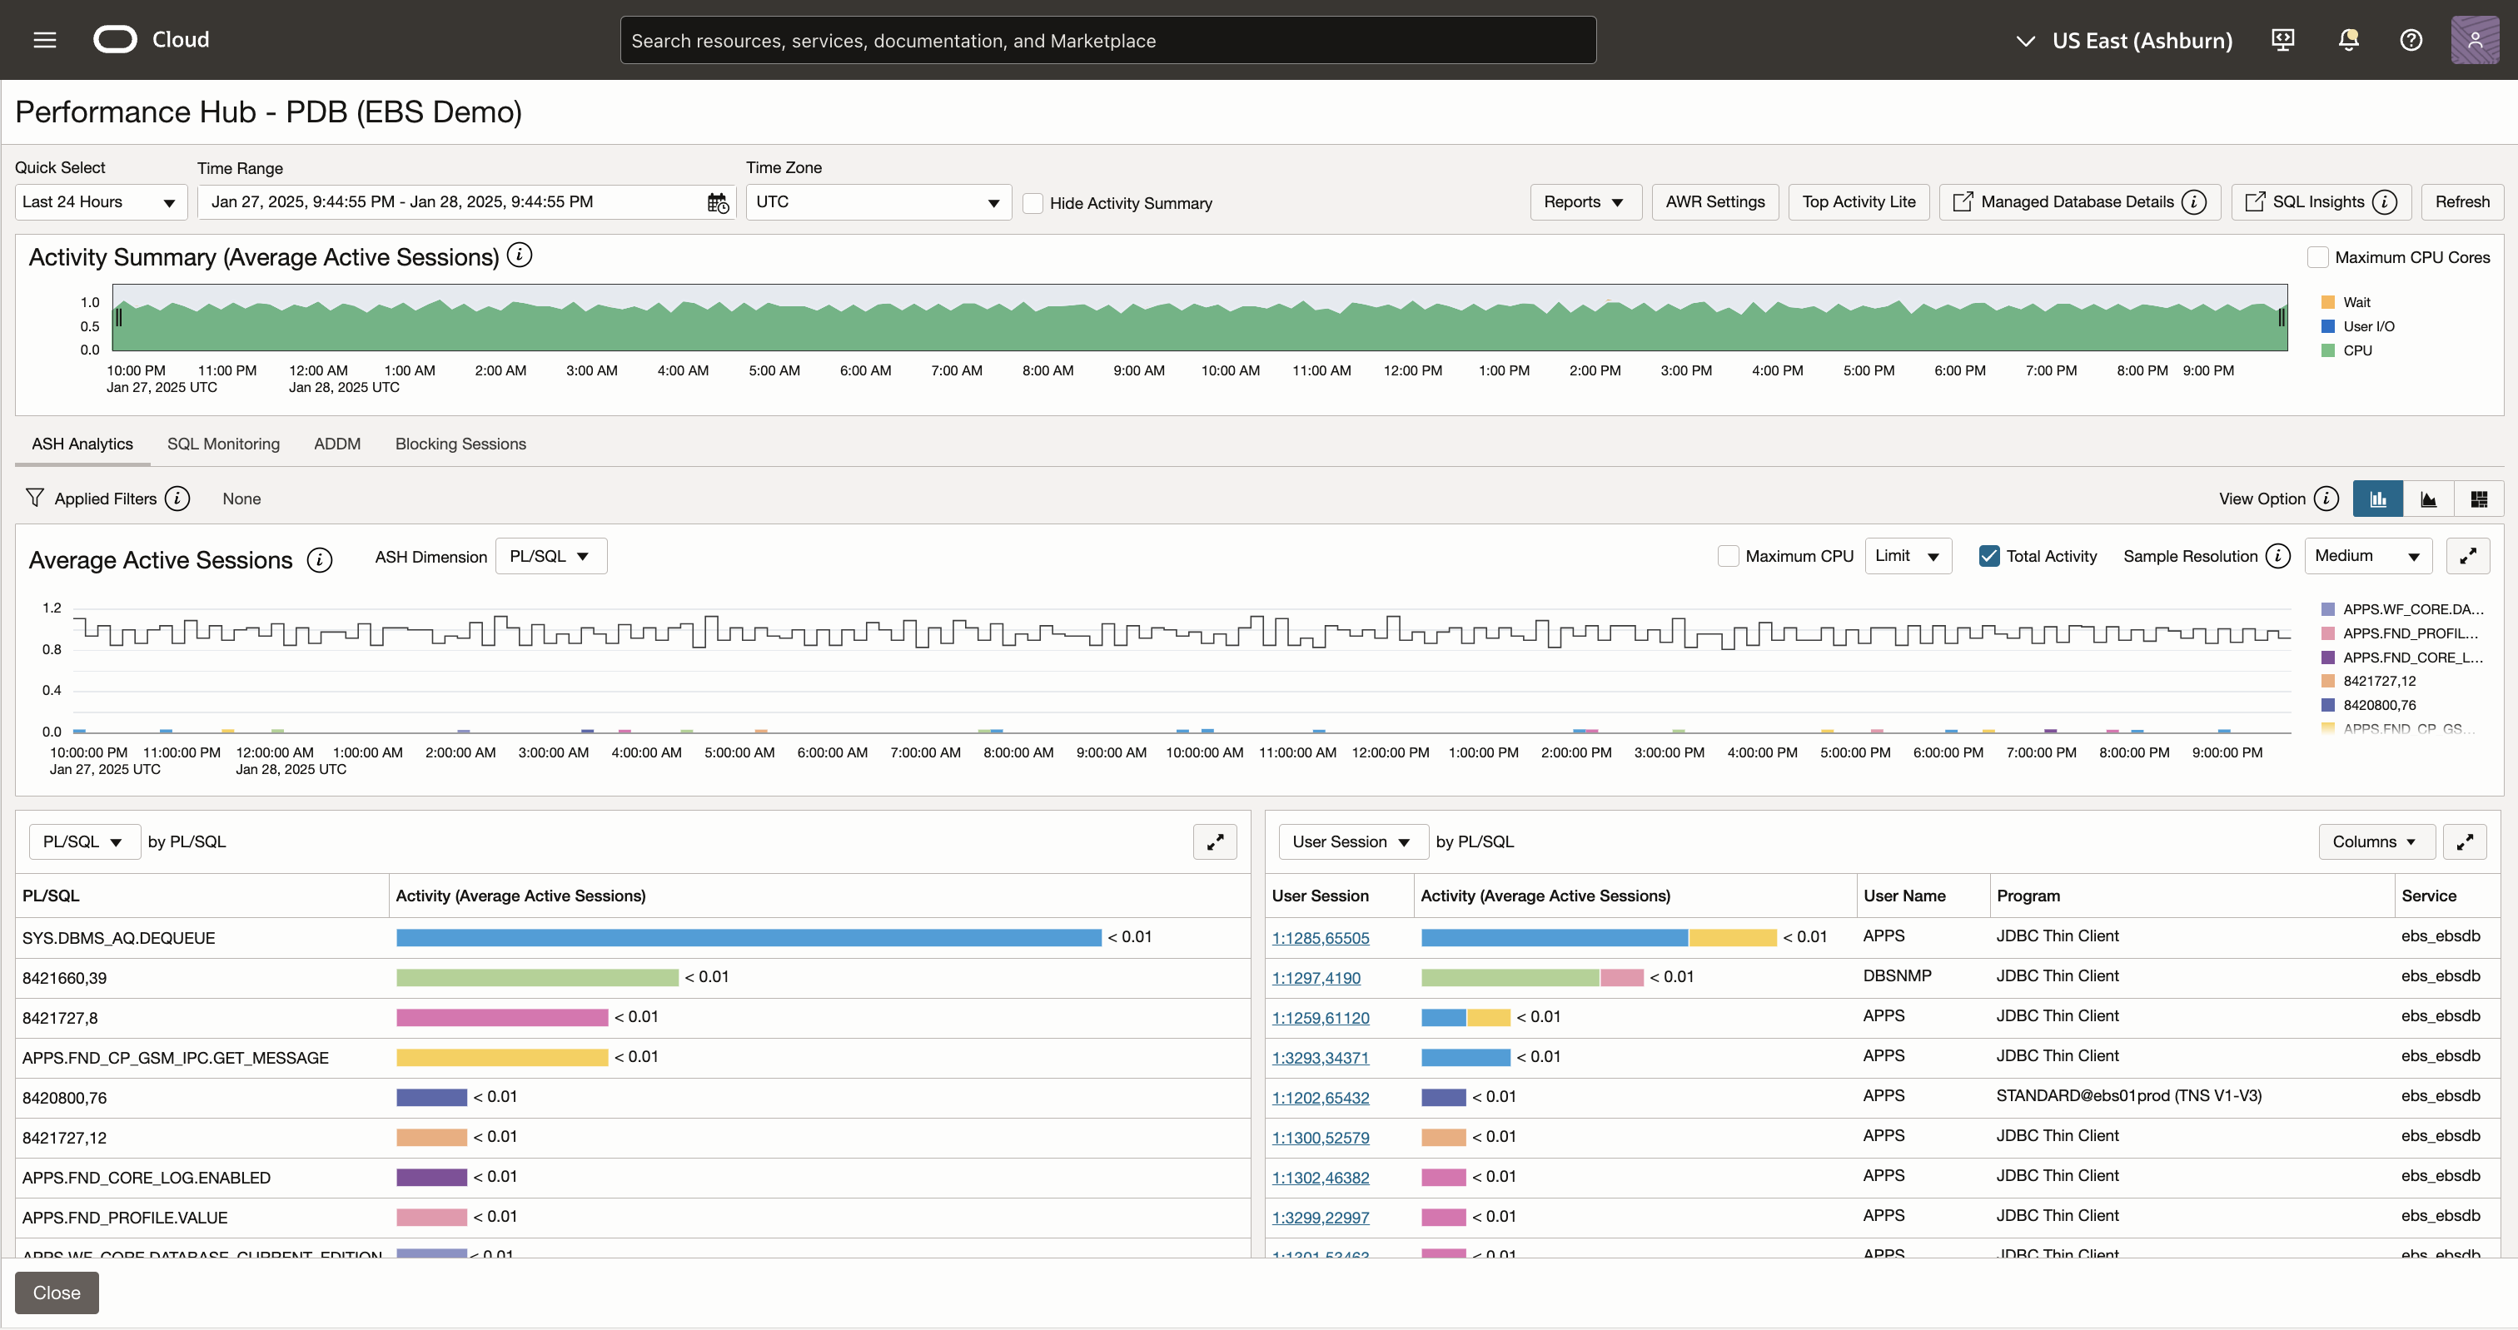Open the help question mark icon

pos(2411,40)
